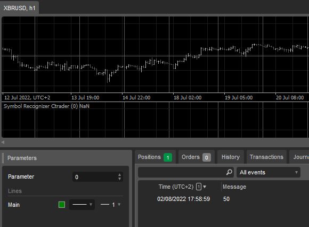Switch to the History tab
This screenshot has width=309, height=227.
231,157
